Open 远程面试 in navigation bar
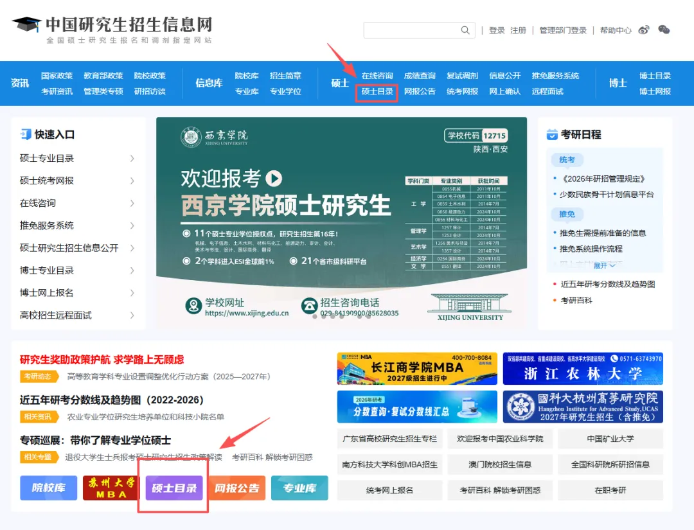Image resolution: width=694 pixels, height=530 pixels. [x=547, y=91]
